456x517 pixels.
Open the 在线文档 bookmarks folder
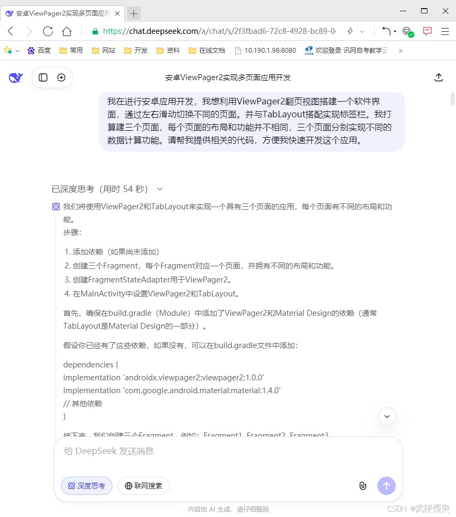207,51
